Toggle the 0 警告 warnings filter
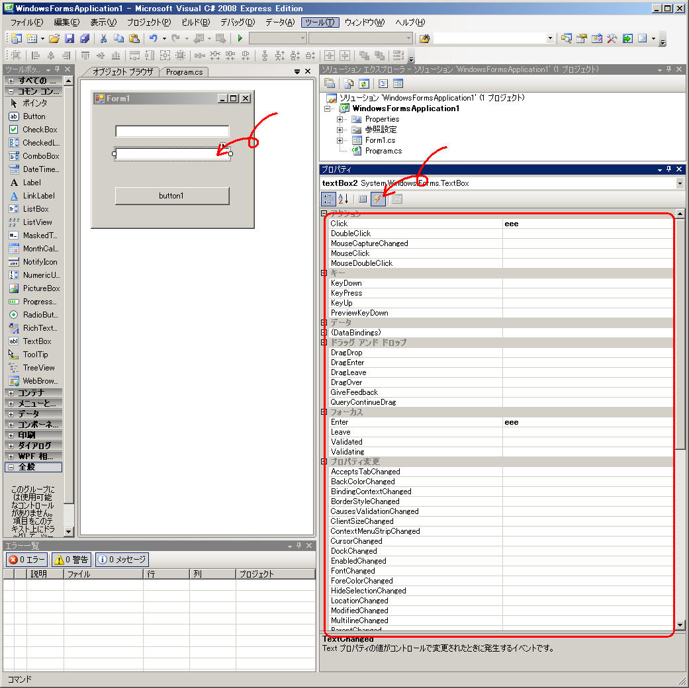 pyautogui.click(x=71, y=560)
